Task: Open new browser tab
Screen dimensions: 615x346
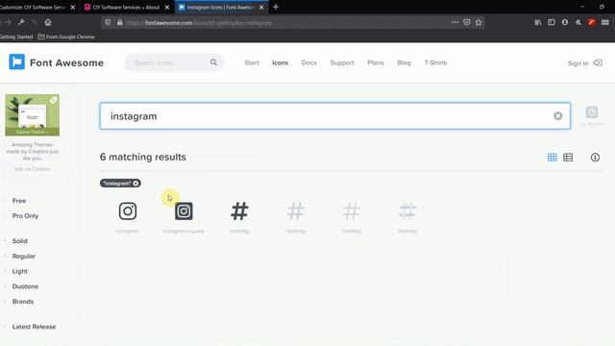Action: (276, 7)
